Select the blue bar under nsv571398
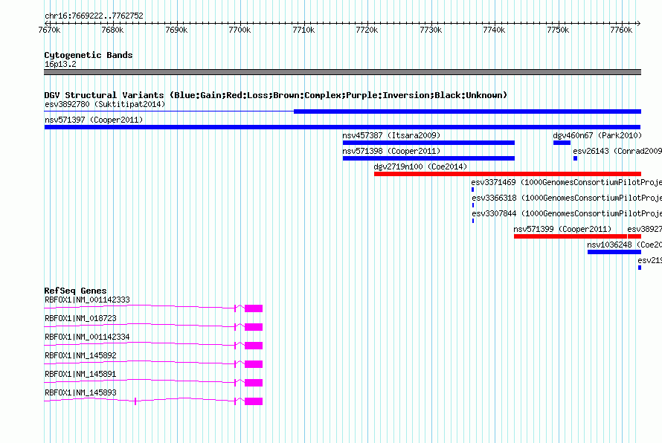This screenshot has height=443, width=662. 428,158
